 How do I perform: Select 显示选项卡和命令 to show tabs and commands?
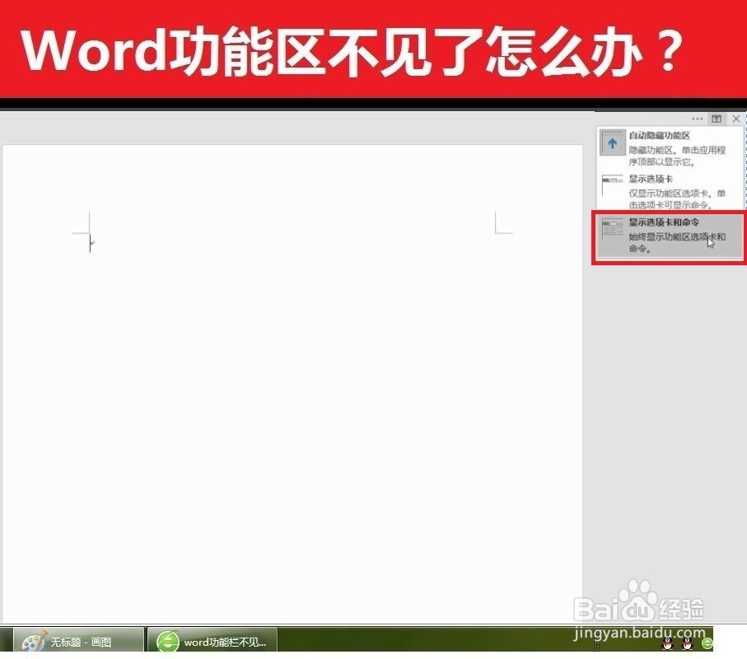click(669, 236)
